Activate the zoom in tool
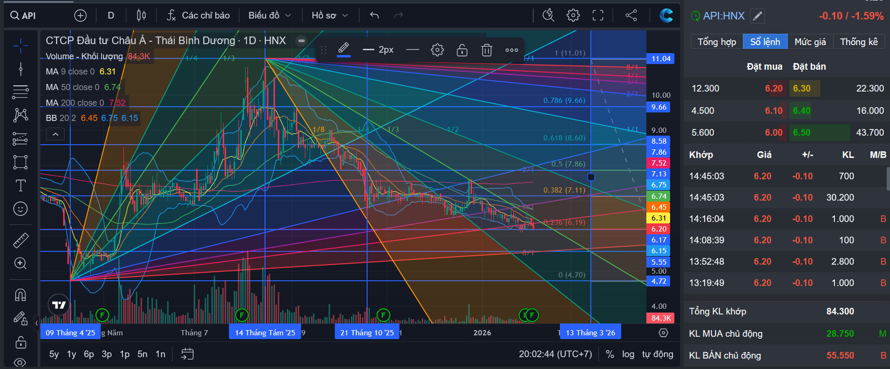The height and width of the screenshot is (369, 890). pyautogui.click(x=20, y=263)
